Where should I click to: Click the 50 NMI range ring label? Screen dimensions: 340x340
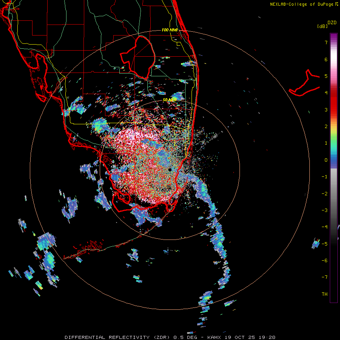click(x=170, y=100)
